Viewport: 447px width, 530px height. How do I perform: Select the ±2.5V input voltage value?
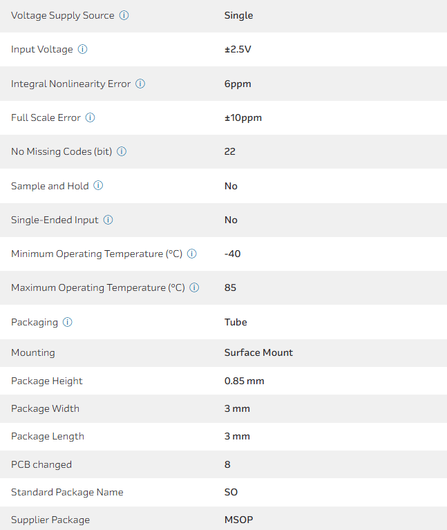point(238,49)
